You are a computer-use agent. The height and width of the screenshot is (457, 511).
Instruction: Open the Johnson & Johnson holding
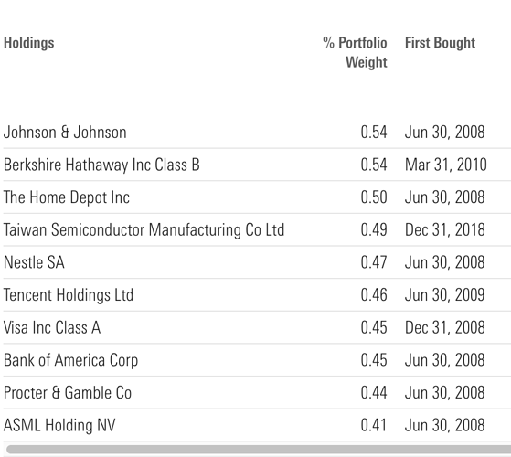(65, 133)
